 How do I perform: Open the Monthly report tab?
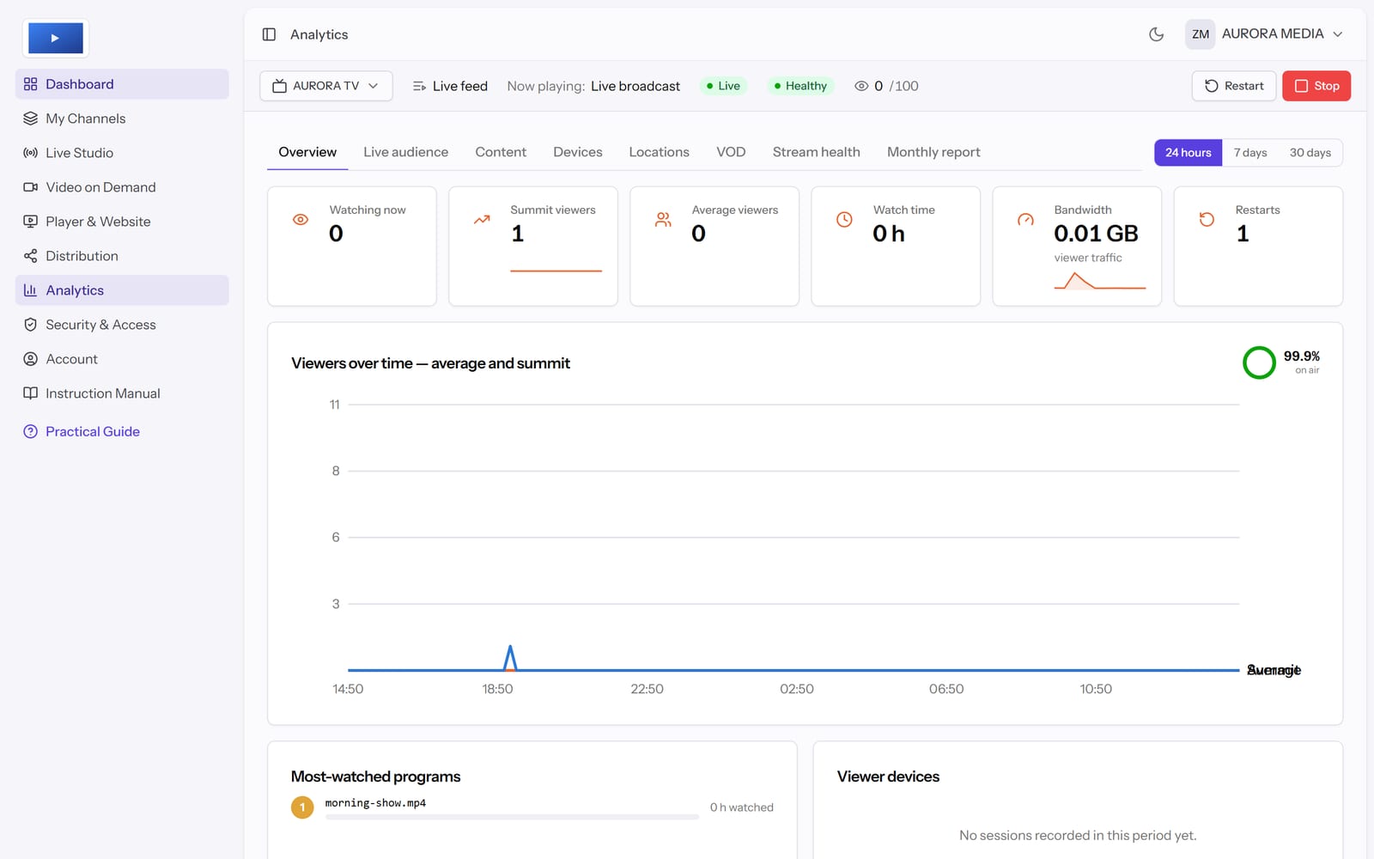point(933,152)
